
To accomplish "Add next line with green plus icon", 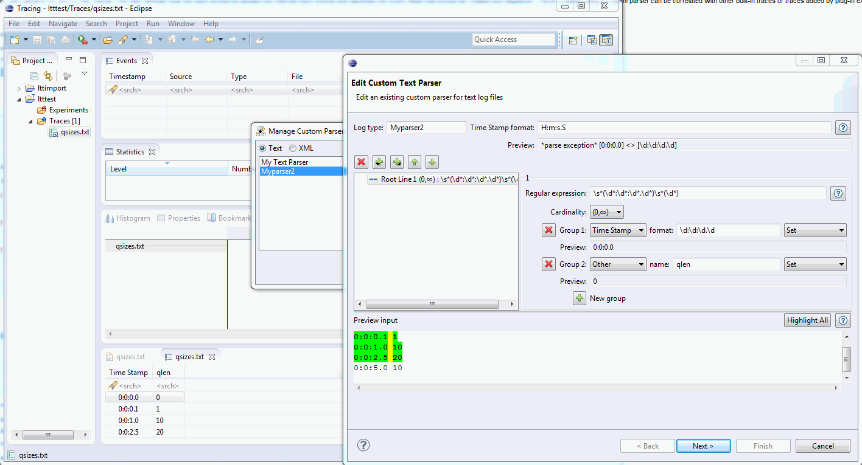I will [x=379, y=162].
